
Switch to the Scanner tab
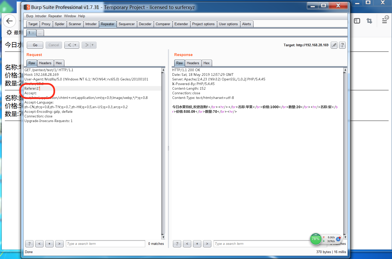pyautogui.click(x=75, y=24)
